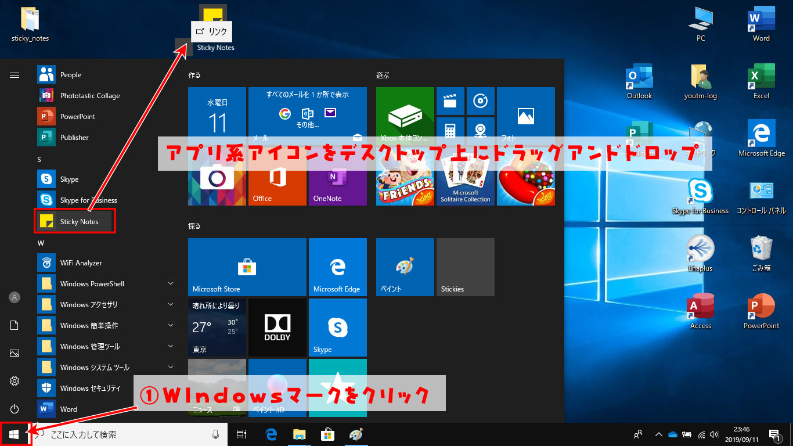Launch Word from Start menu list
Screen dimensions: 793x446
[x=106, y=409]
